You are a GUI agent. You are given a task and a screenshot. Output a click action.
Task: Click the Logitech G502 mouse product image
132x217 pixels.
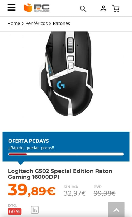[x=66, y=74]
